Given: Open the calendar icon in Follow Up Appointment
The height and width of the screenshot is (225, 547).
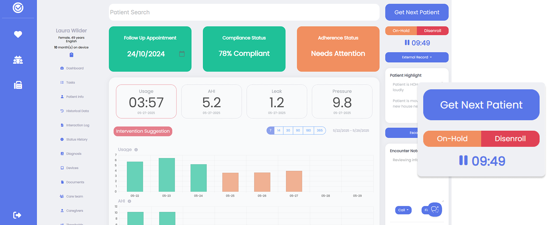Looking at the screenshot, I should [182, 54].
